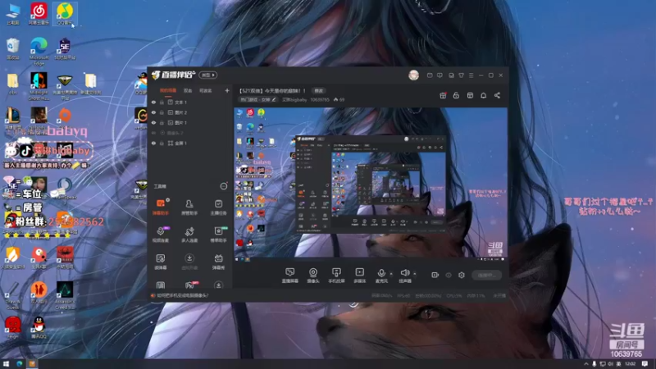Open Edge from the taskbar
Screen dimensions: 656x369
click(x=19, y=364)
